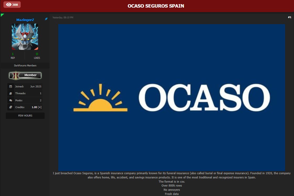Click the [+] link next to Credits
Image resolution: width=294 pixels, height=196 pixels.
(x=40, y=107)
